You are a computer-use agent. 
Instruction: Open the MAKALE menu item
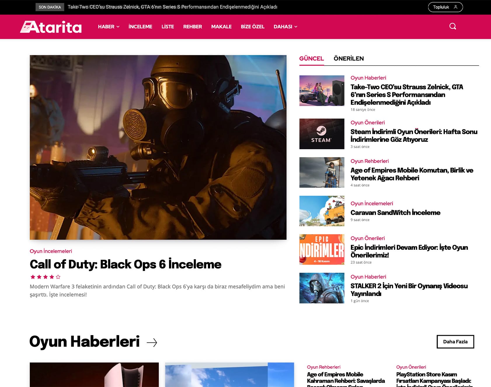(x=221, y=27)
